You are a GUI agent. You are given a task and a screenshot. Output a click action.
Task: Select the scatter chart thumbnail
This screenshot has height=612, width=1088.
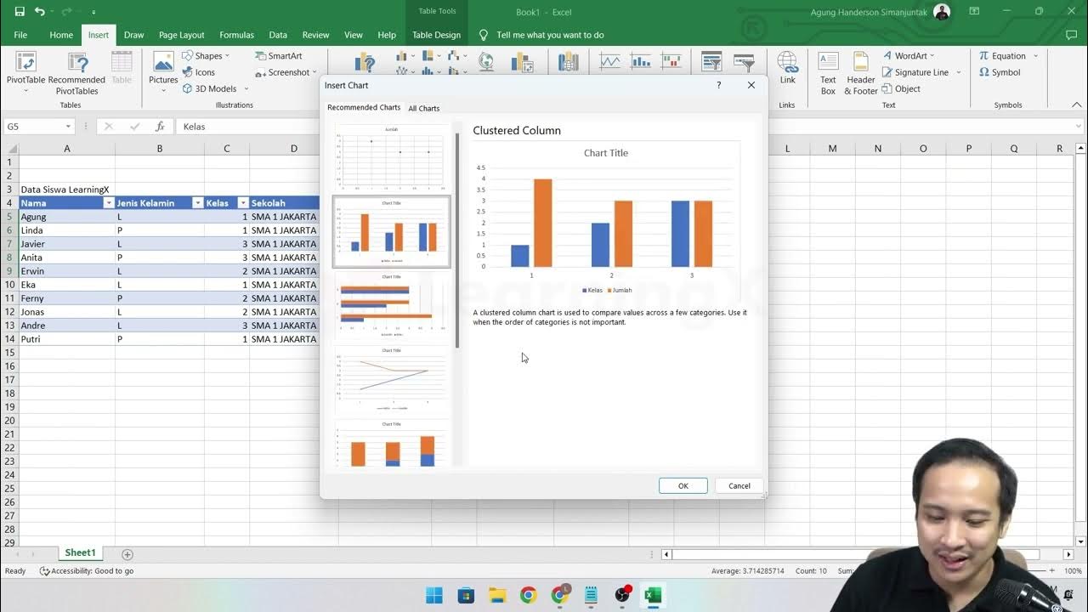point(391,158)
